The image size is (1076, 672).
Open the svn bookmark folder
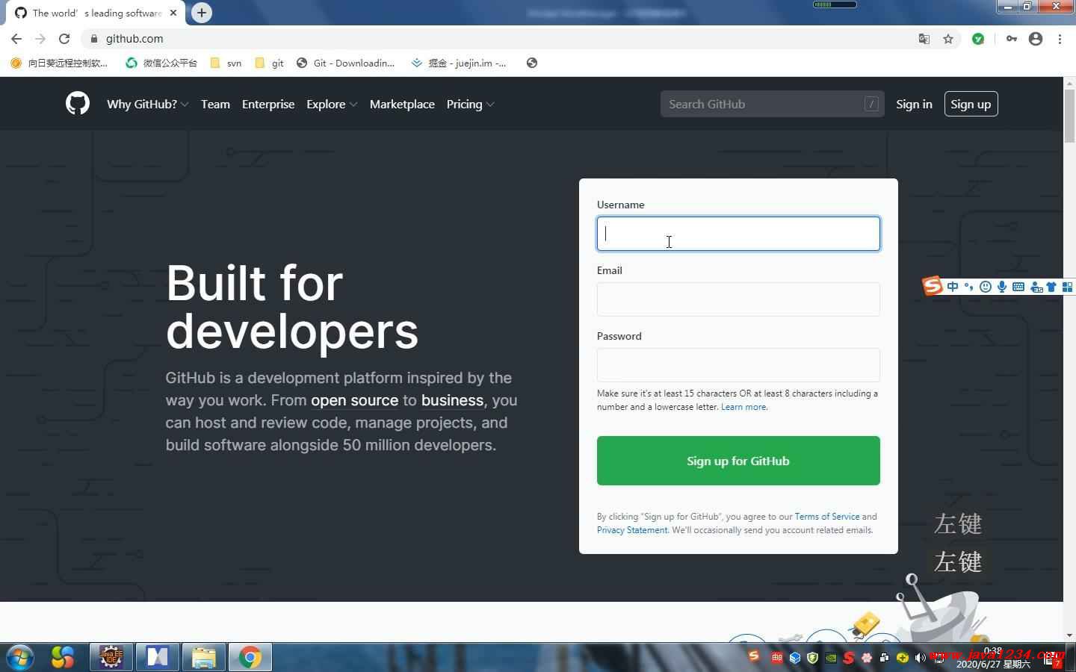(226, 63)
